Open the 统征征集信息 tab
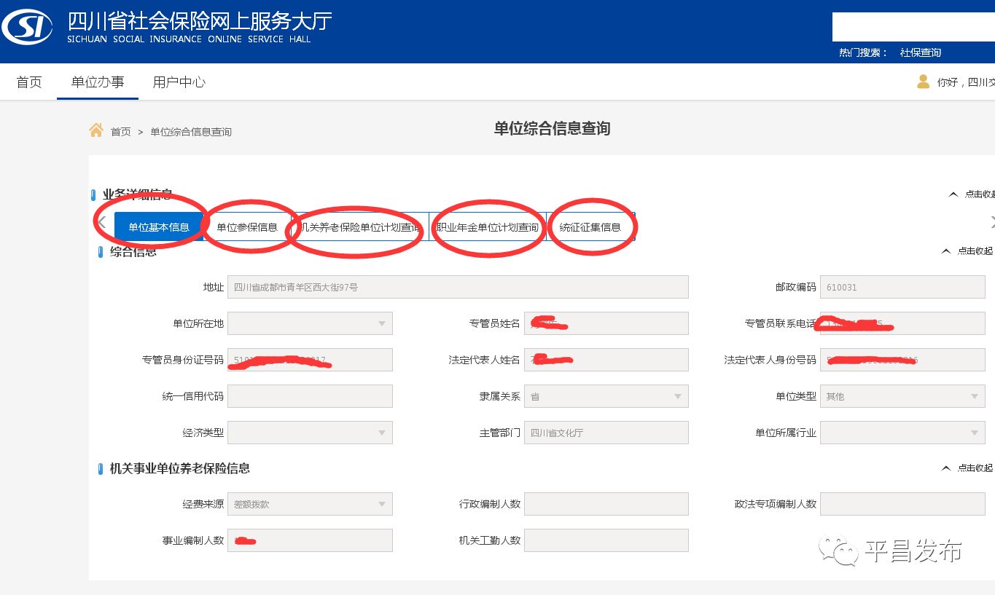Screen dimensions: 995x595 tap(590, 227)
